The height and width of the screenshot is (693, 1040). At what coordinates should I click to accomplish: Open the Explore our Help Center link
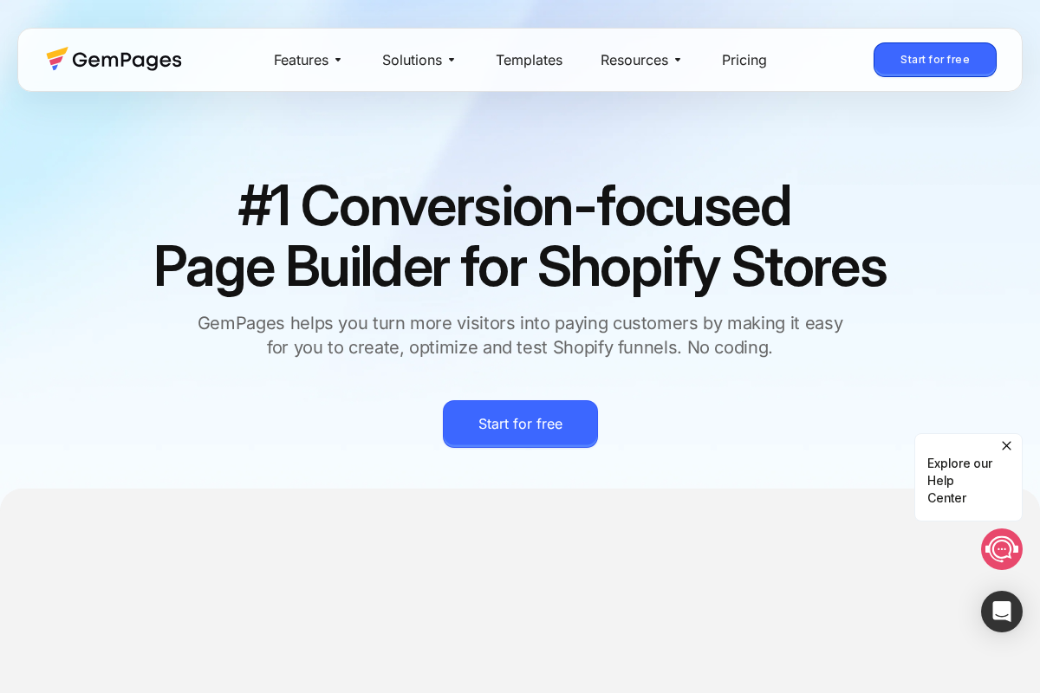click(x=959, y=481)
